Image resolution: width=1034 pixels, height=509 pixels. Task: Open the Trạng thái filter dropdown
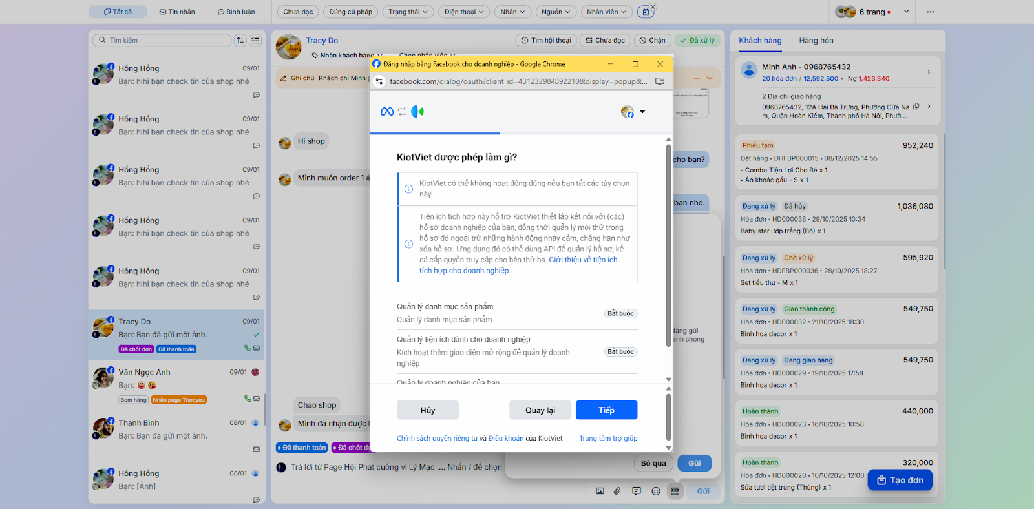coord(408,12)
